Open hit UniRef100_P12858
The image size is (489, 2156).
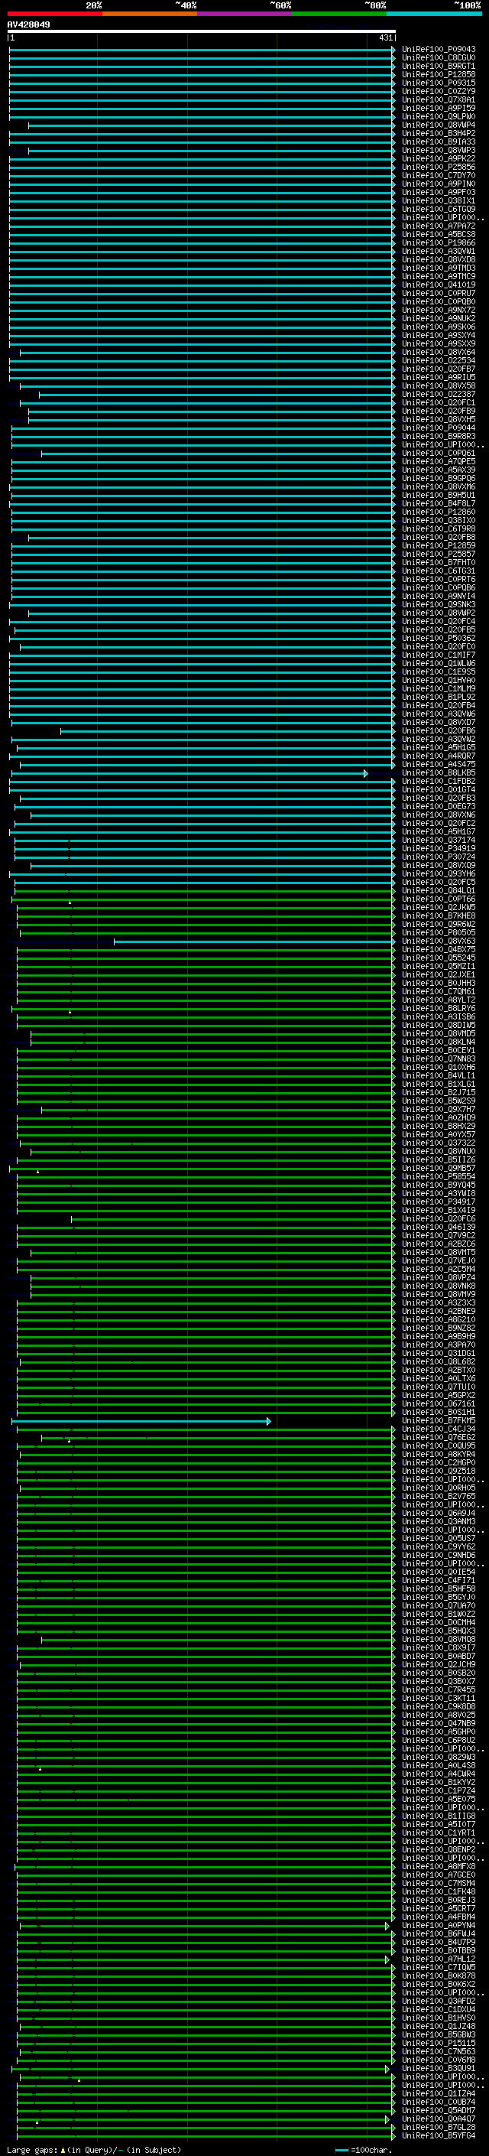439,74
